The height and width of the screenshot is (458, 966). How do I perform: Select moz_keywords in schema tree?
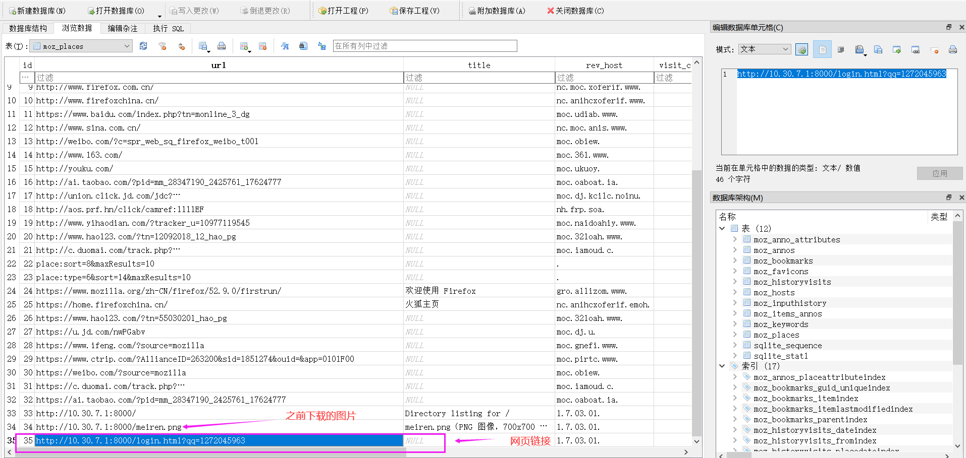[781, 324]
